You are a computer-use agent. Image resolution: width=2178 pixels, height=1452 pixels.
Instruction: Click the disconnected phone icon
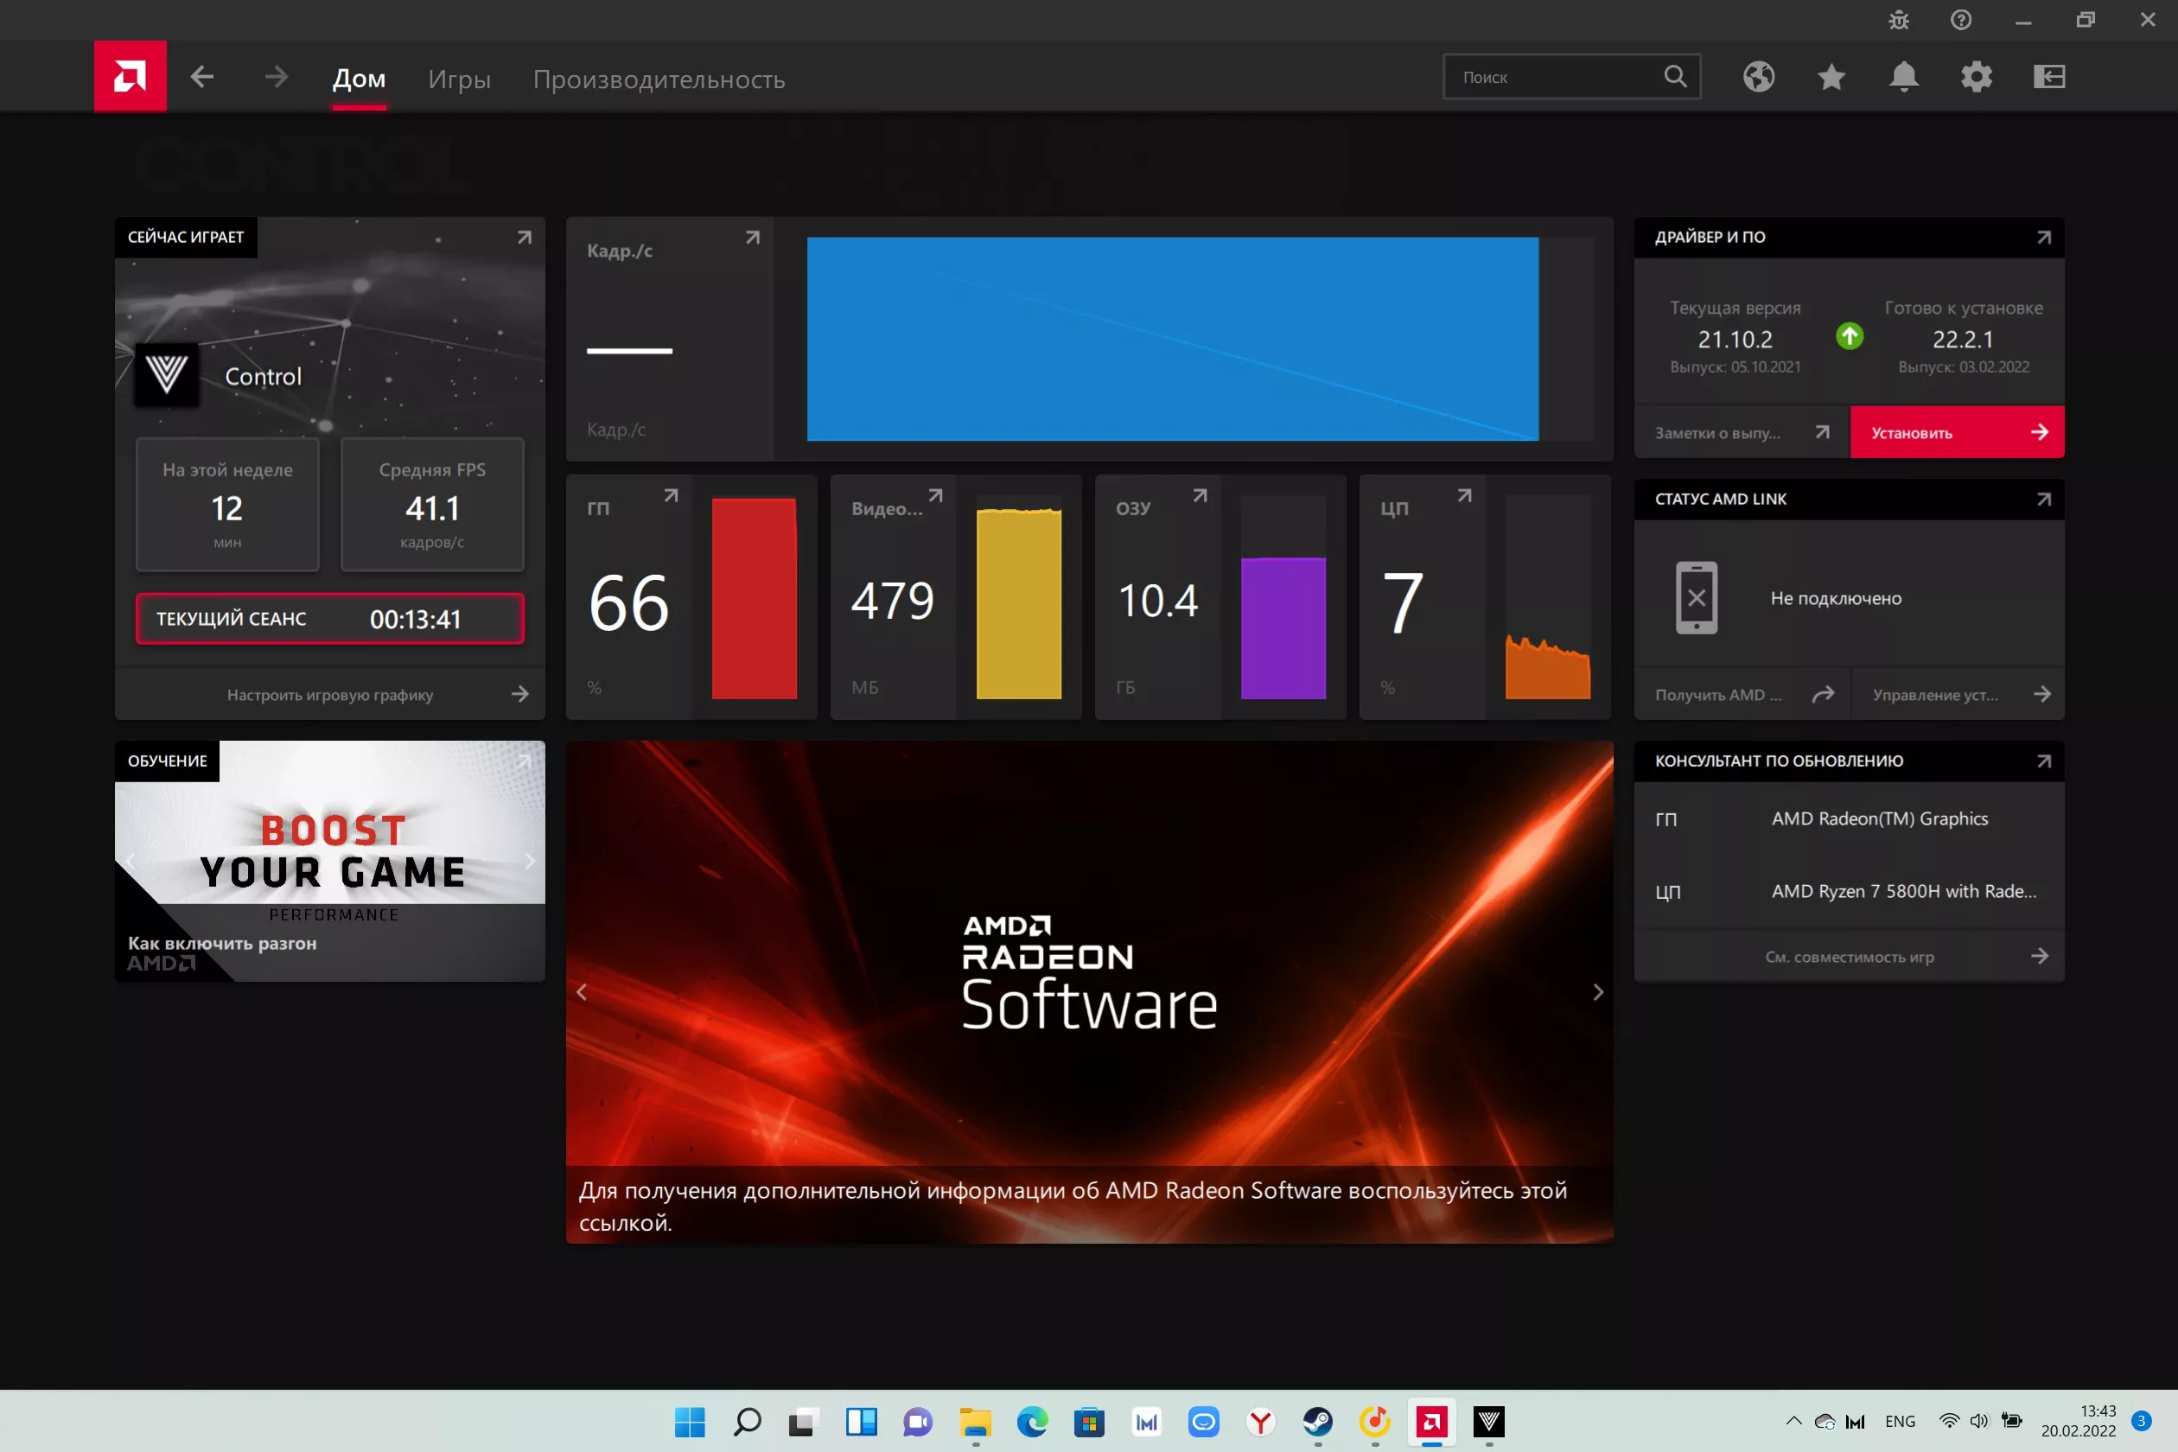1697,598
